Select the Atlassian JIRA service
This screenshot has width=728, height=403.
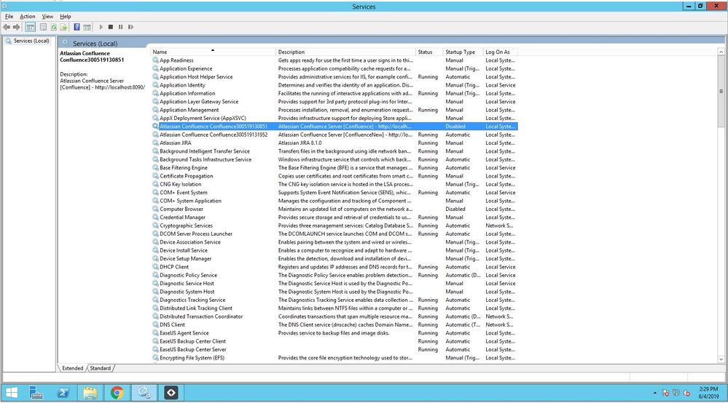(x=334, y=143)
